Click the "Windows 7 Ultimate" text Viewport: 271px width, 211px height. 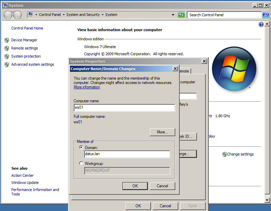click(100, 47)
